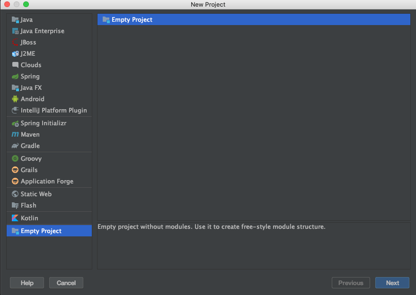
Task: Cancel the New Project dialog
Action: [66, 283]
